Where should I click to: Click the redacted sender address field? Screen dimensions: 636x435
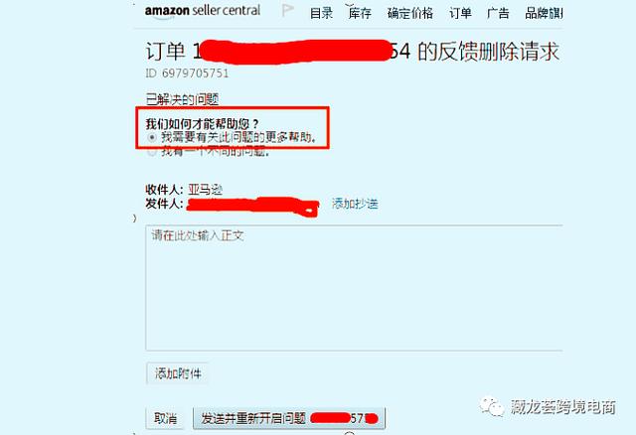[x=252, y=206]
